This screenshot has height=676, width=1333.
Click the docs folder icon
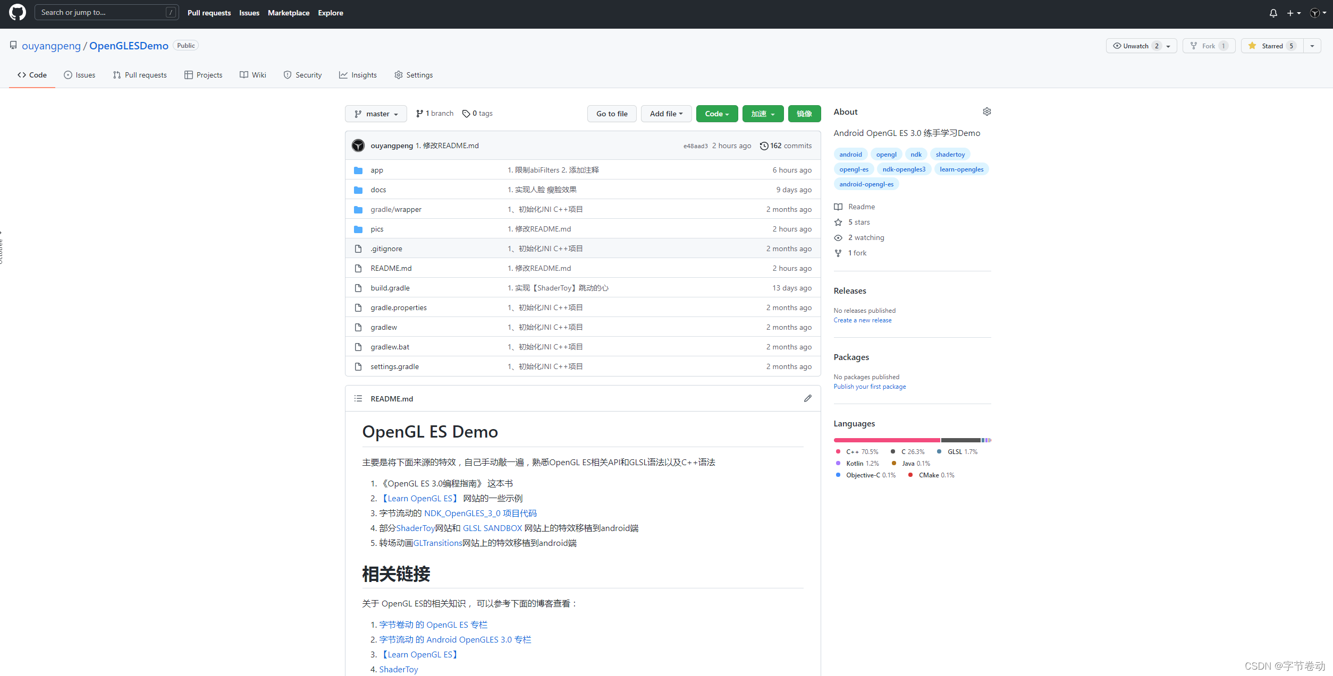358,190
